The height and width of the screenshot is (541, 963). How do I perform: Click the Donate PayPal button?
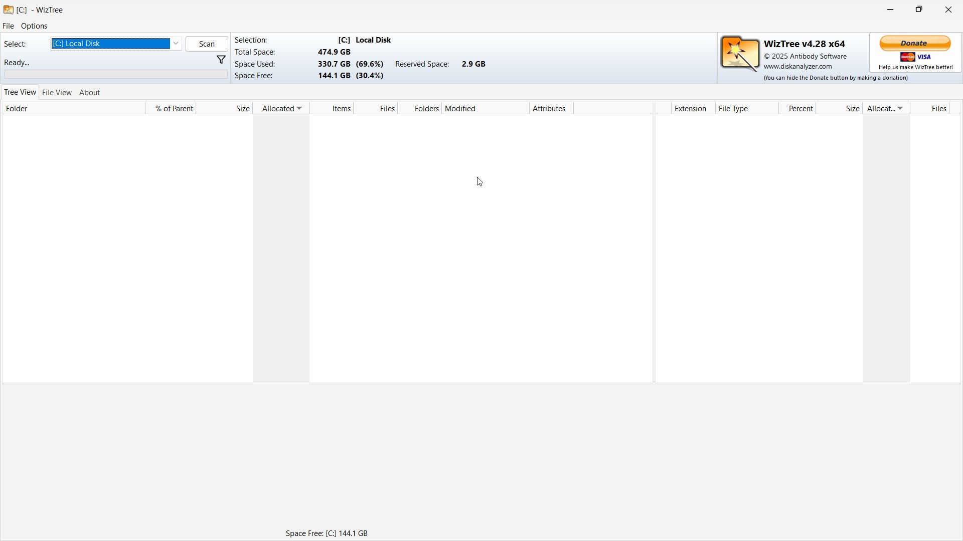pos(915,44)
